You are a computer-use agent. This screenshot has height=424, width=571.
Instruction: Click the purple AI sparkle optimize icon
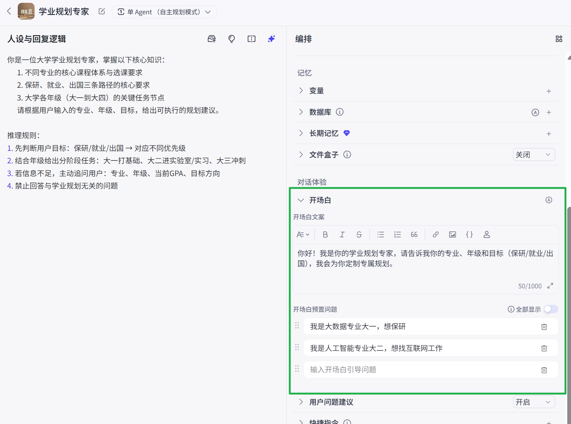click(x=271, y=39)
